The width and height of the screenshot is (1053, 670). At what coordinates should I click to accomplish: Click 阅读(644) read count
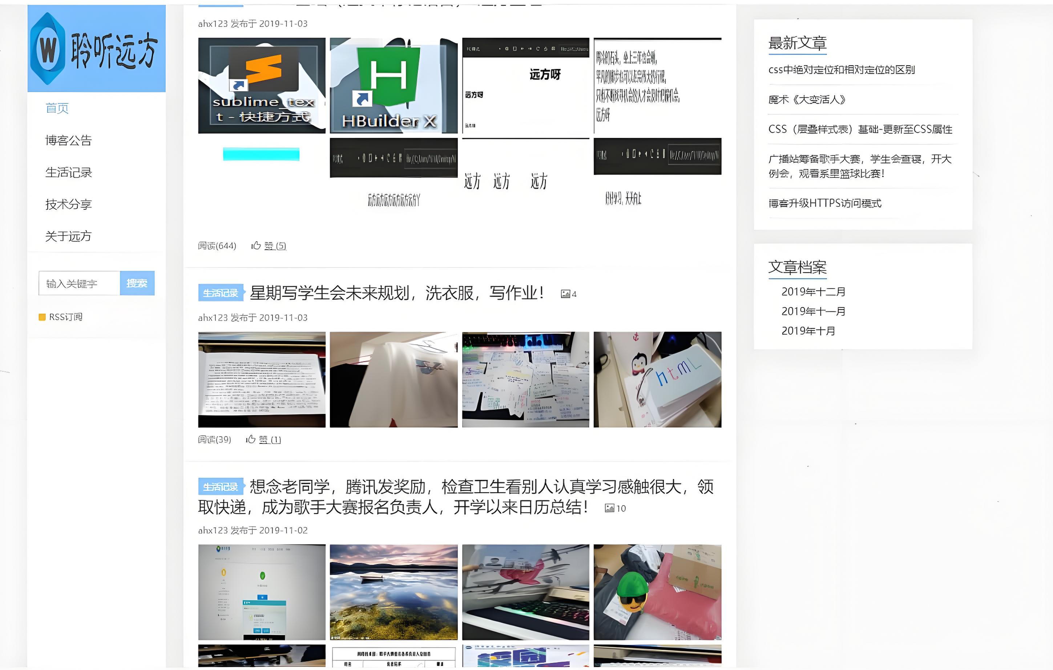point(217,246)
